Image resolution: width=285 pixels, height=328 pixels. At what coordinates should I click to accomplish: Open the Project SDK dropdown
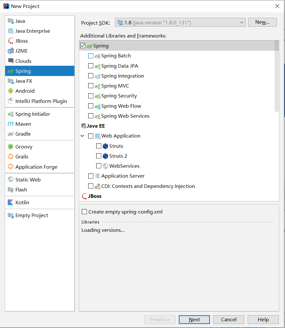tap(180, 22)
